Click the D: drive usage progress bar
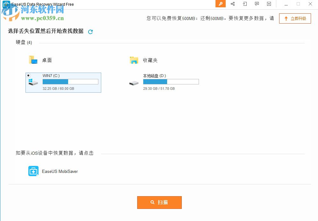 coord(171,82)
